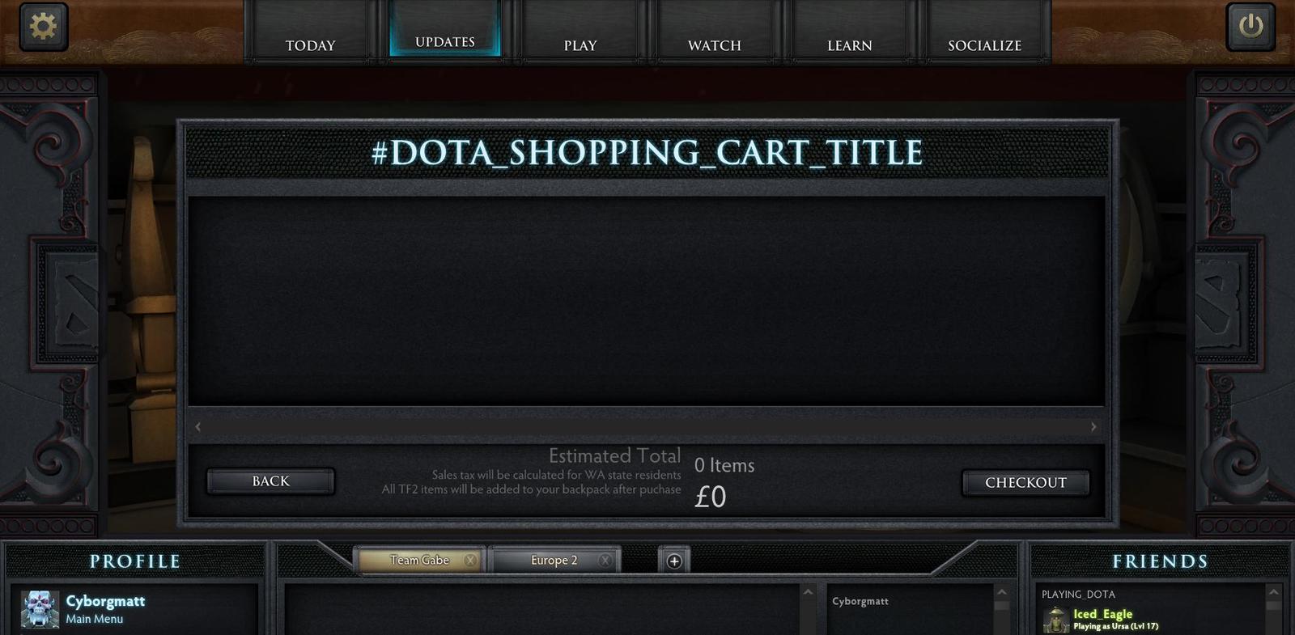Image resolution: width=1295 pixels, height=635 pixels.
Task: Add a new chat channel with plus icon
Action: tap(674, 561)
